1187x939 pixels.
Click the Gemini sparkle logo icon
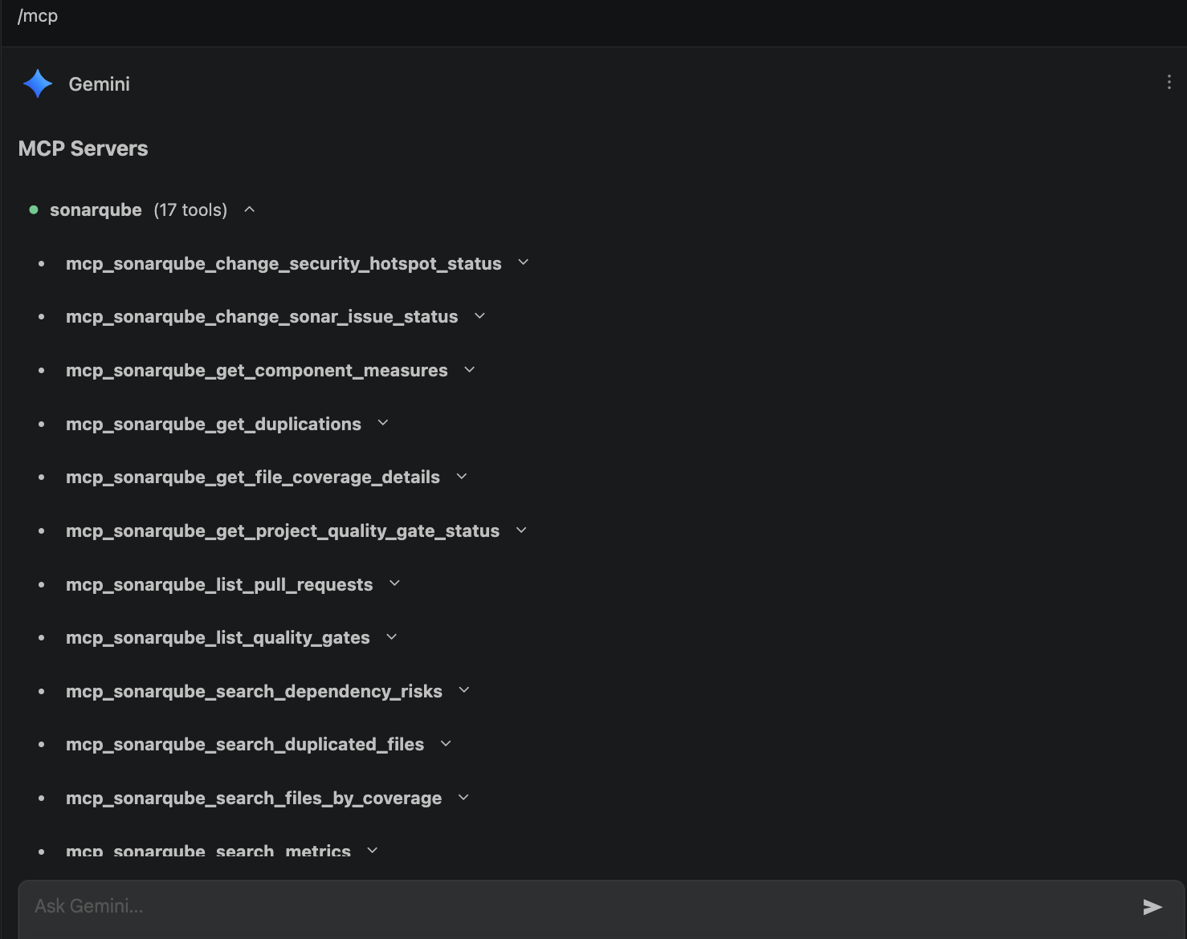click(38, 83)
